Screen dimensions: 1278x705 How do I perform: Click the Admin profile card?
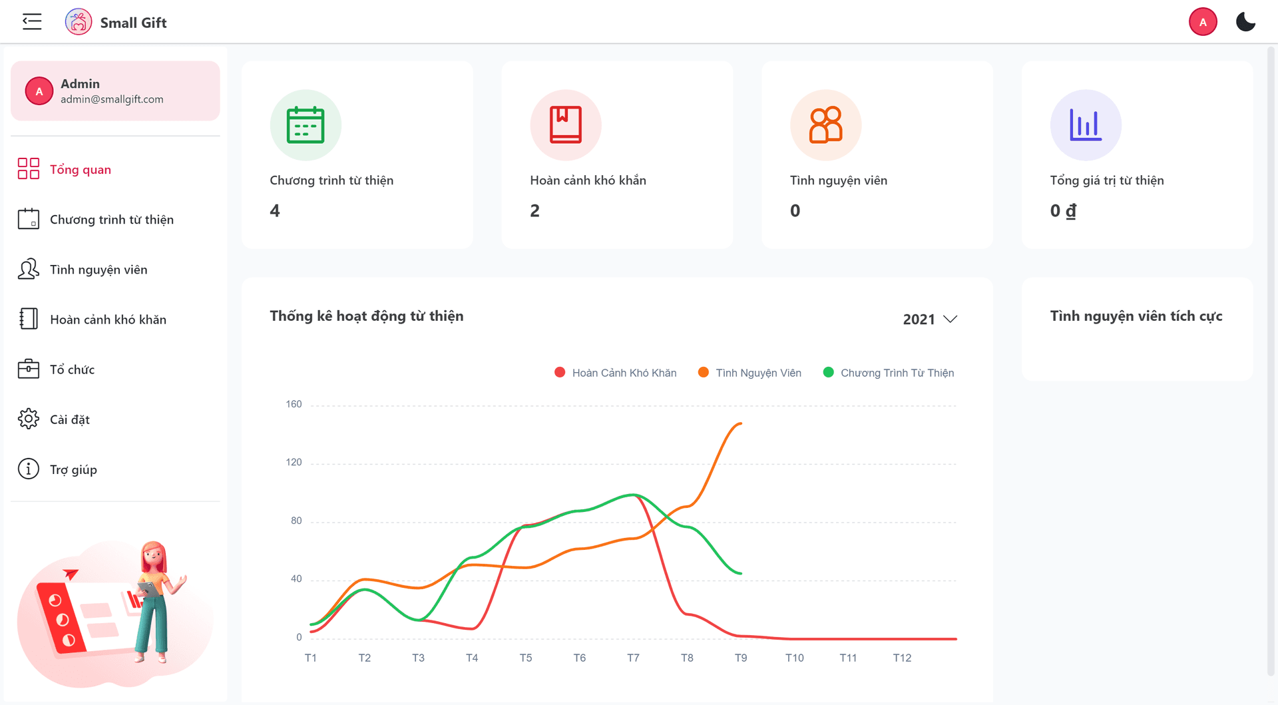pos(115,91)
